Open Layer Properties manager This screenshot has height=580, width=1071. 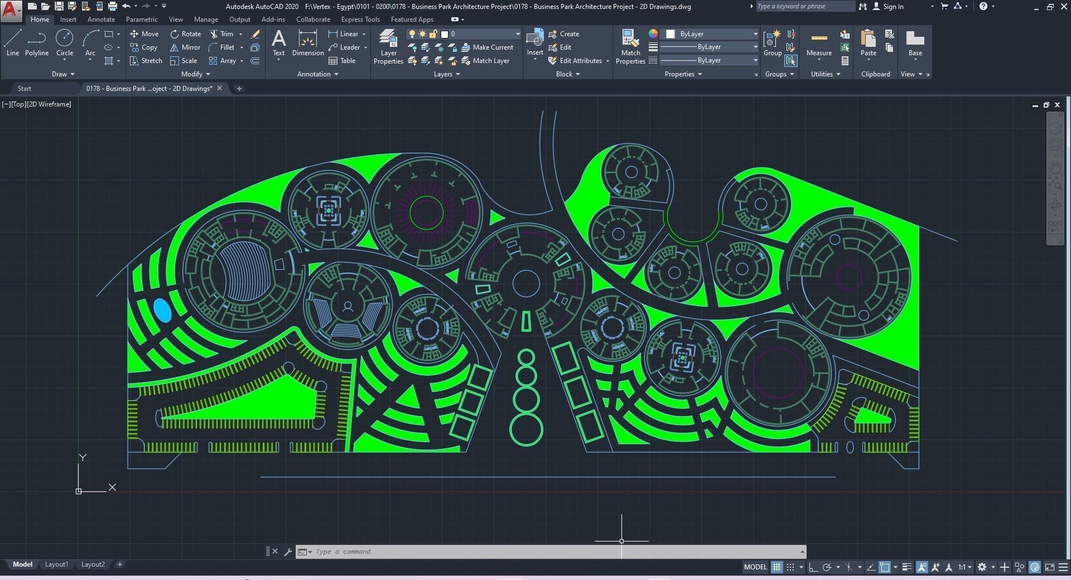[x=388, y=47]
